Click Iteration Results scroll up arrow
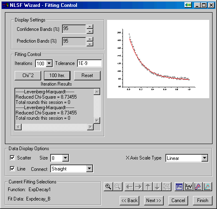217x209 pixels. point(97,92)
